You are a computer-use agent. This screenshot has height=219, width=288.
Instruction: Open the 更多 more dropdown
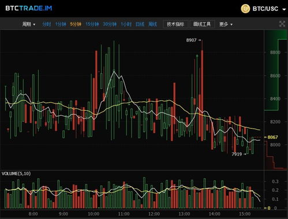click(226, 24)
